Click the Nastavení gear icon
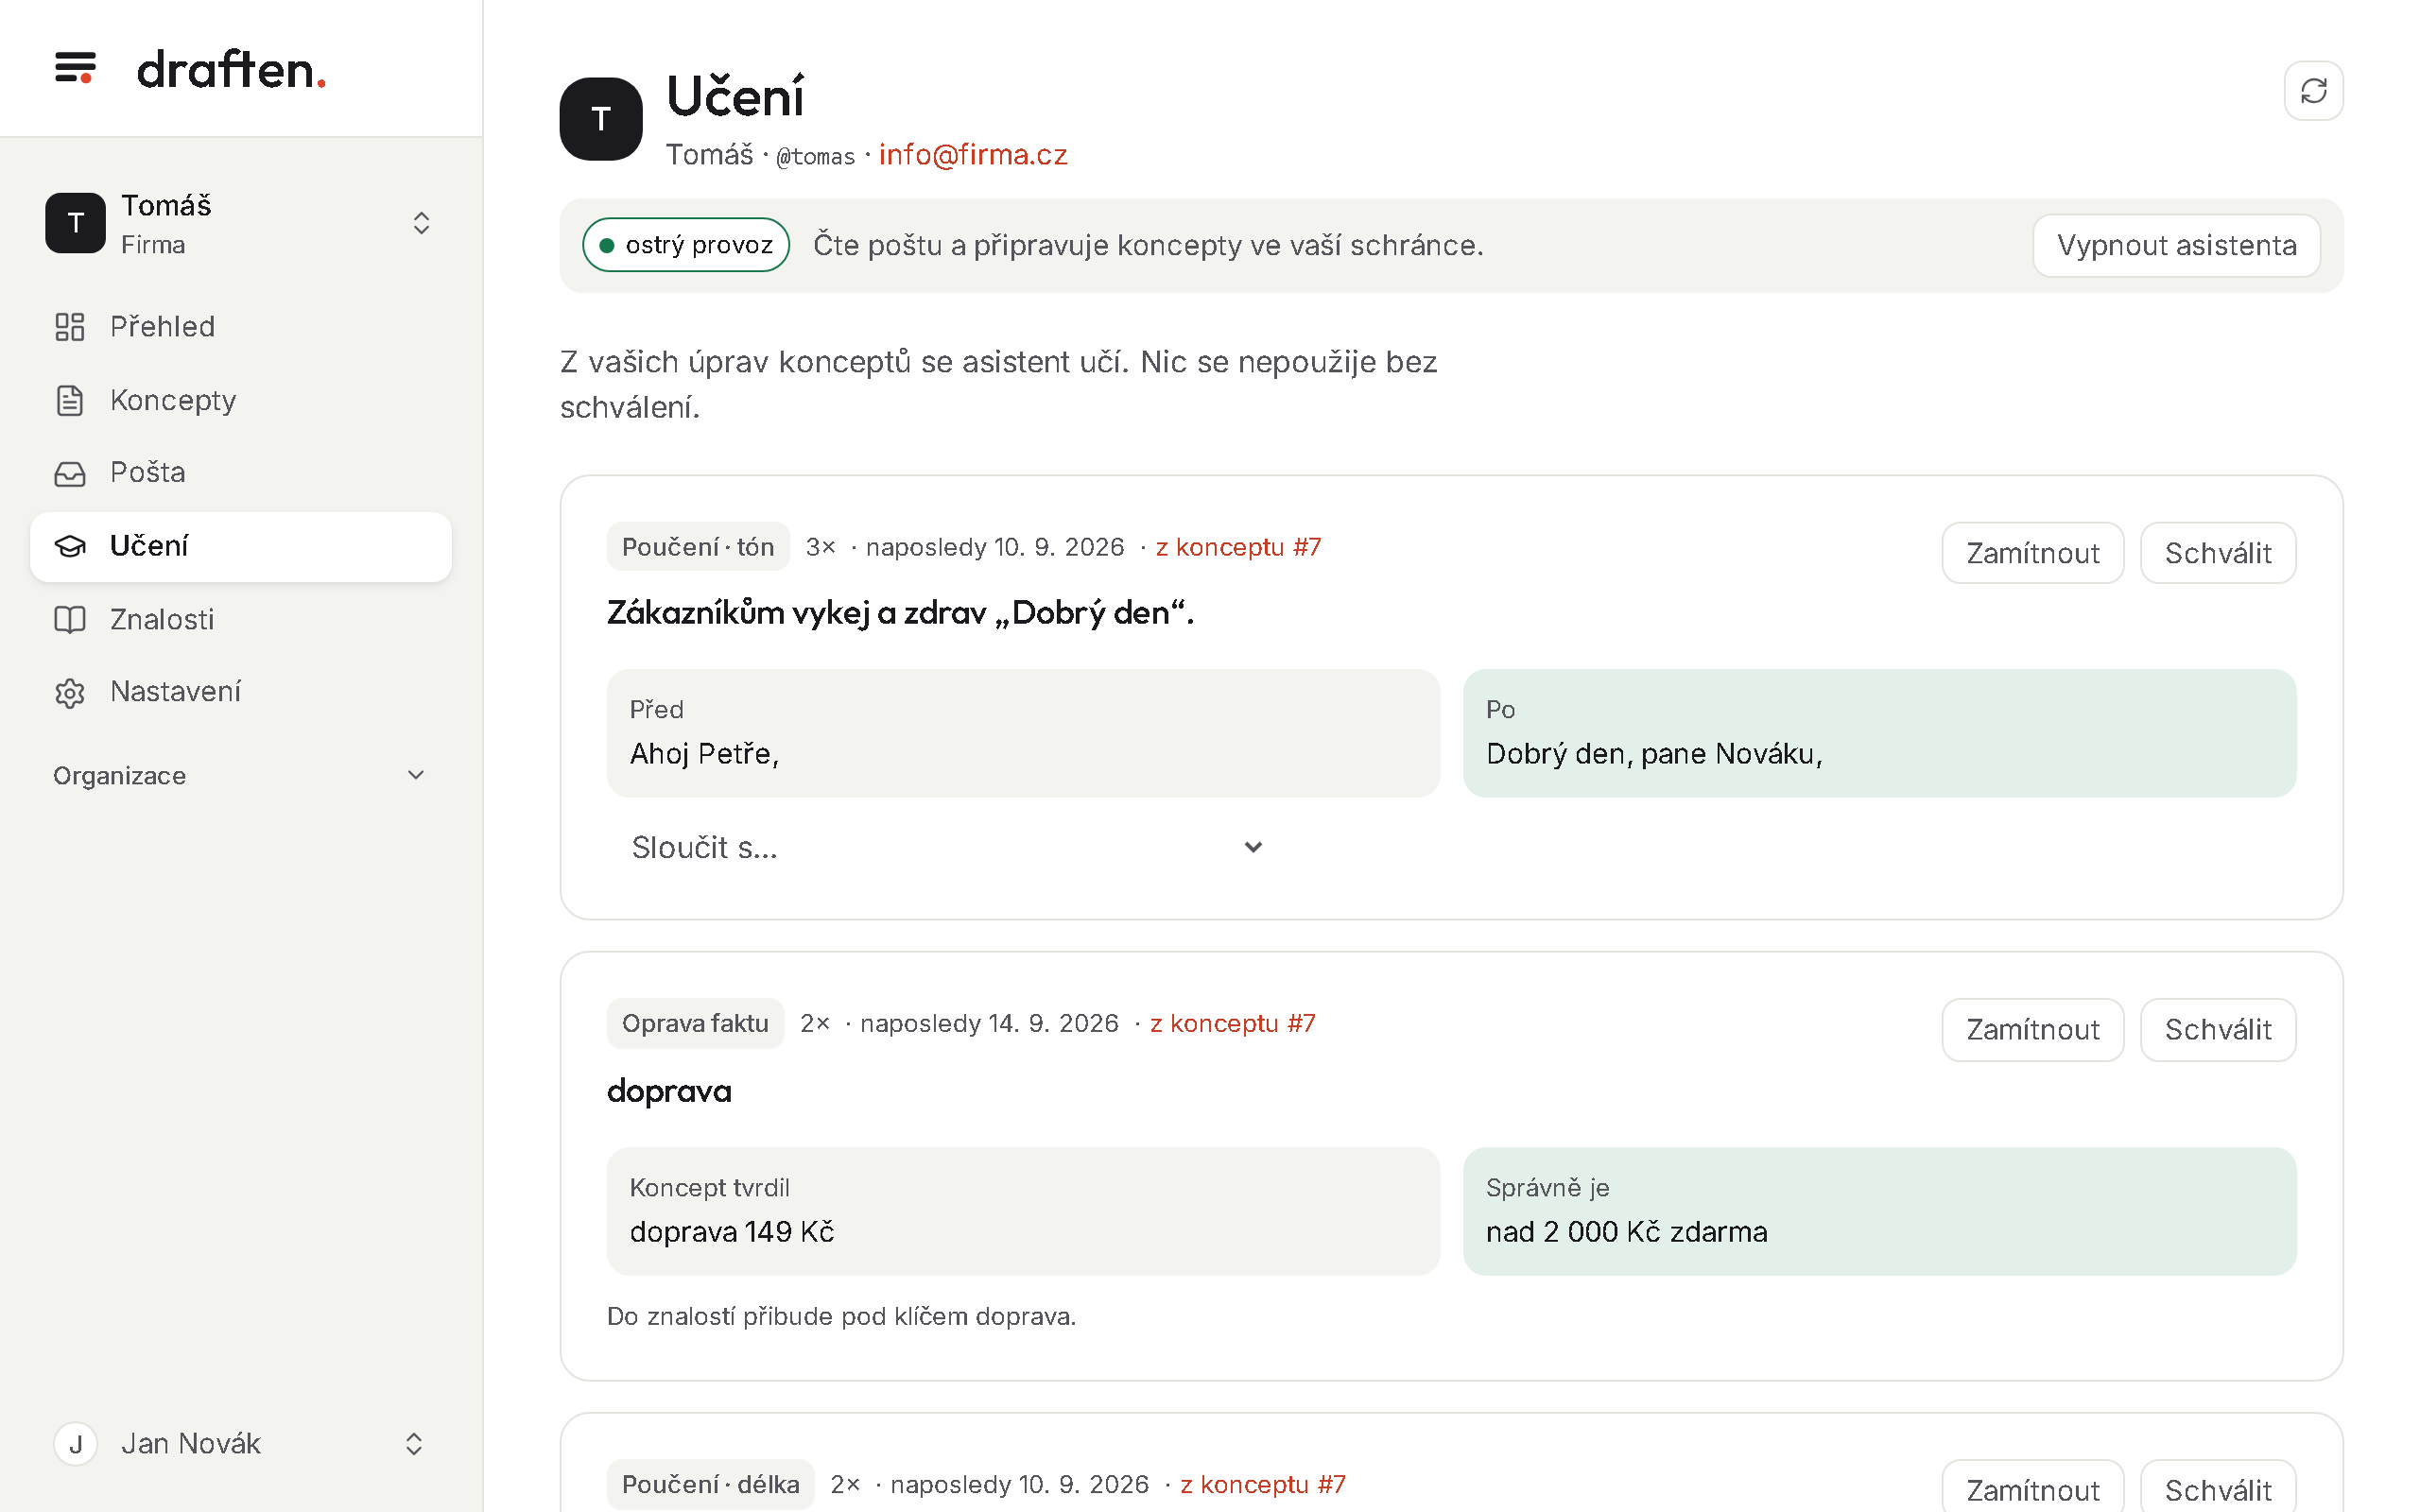The height and width of the screenshot is (1512, 2420). (x=69, y=692)
